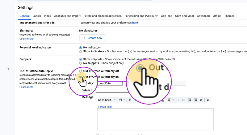The image size is (247, 135).
Task: Switch to the Advanced tab
Action: pos(203,16)
